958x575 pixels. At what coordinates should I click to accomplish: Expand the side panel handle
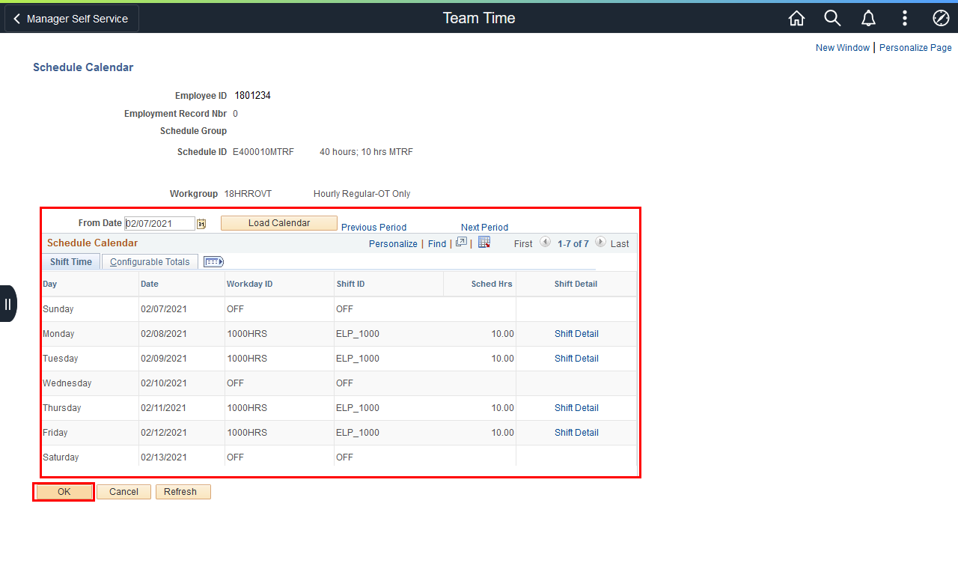pos(7,303)
